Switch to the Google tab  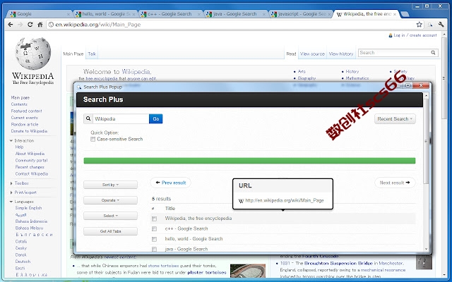tap(37, 14)
